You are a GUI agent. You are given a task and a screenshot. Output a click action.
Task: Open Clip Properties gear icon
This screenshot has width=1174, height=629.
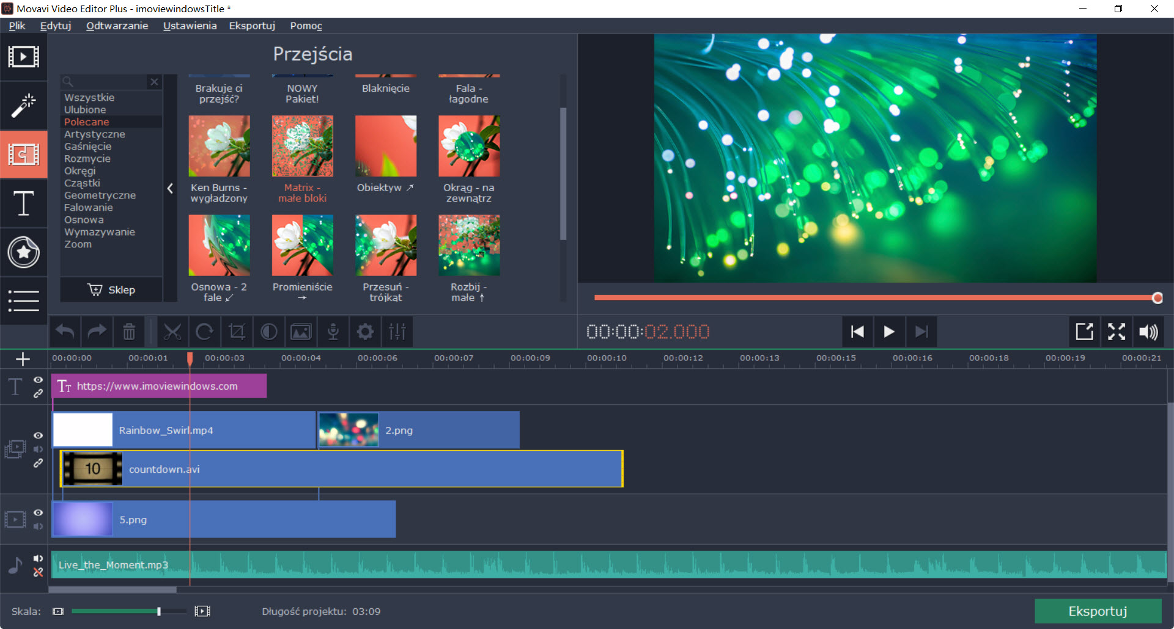[365, 332]
